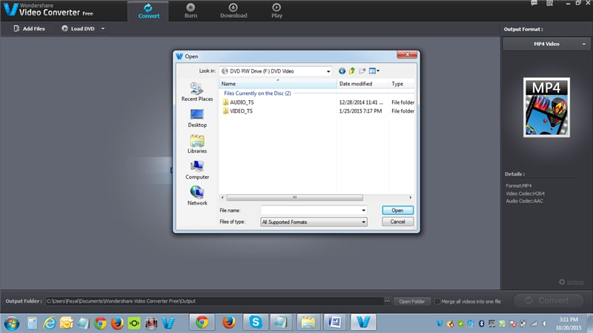The width and height of the screenshot is (593, 333).
Task: Click the back navigation icon in Open dialog
Action: point(342,70)
